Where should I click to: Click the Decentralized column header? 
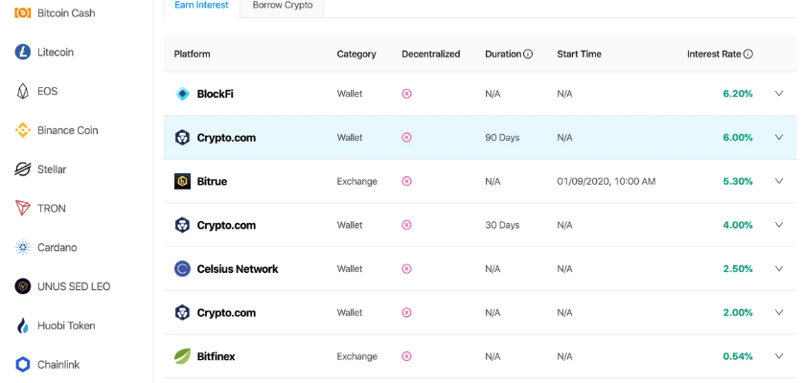coord(430,54)
